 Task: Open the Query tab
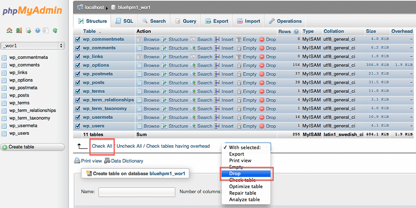coord(186,21)
